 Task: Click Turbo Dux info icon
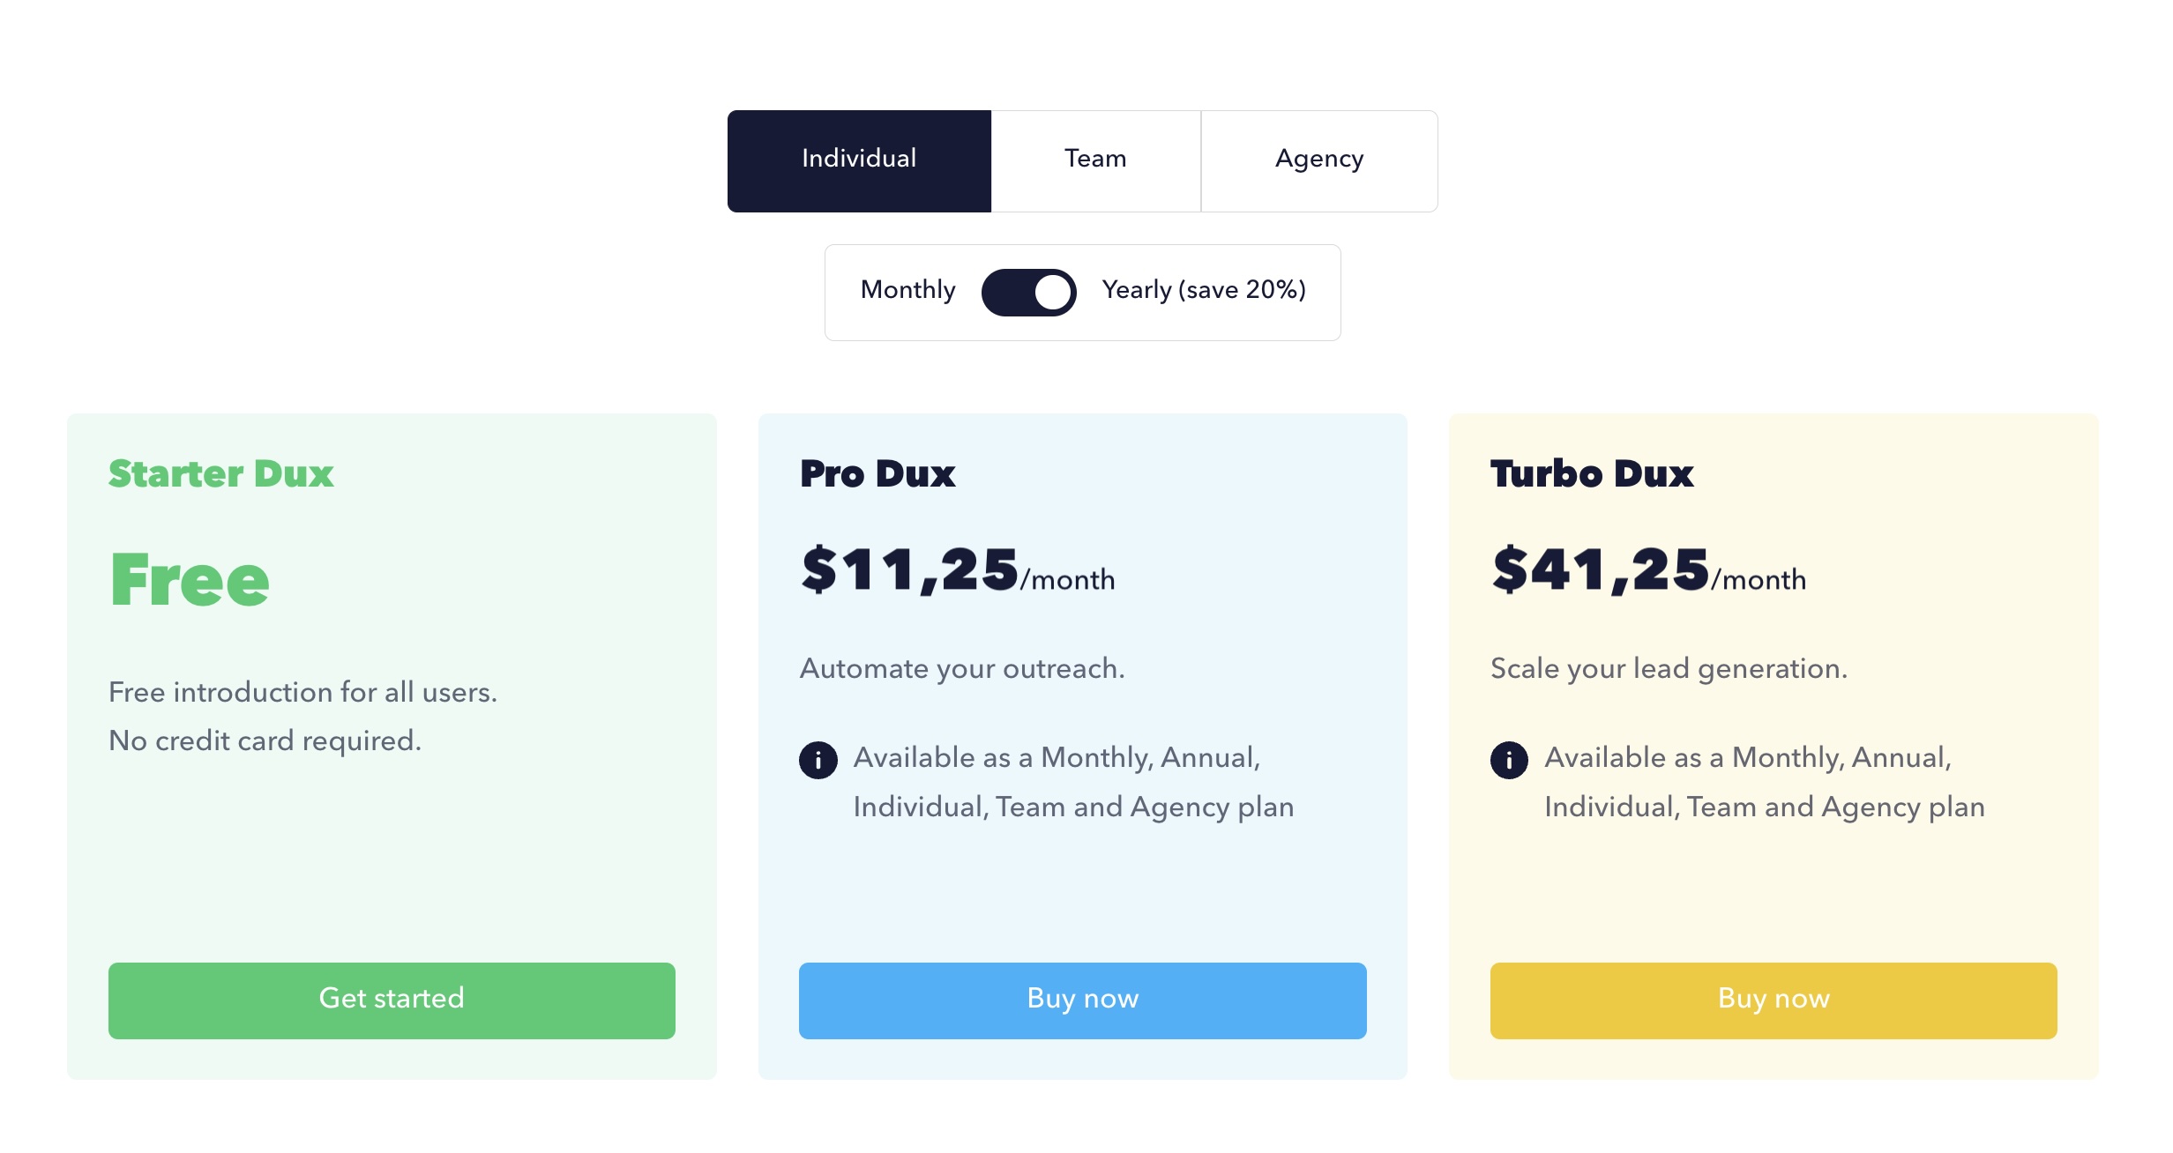click(x=1509, y=760)
